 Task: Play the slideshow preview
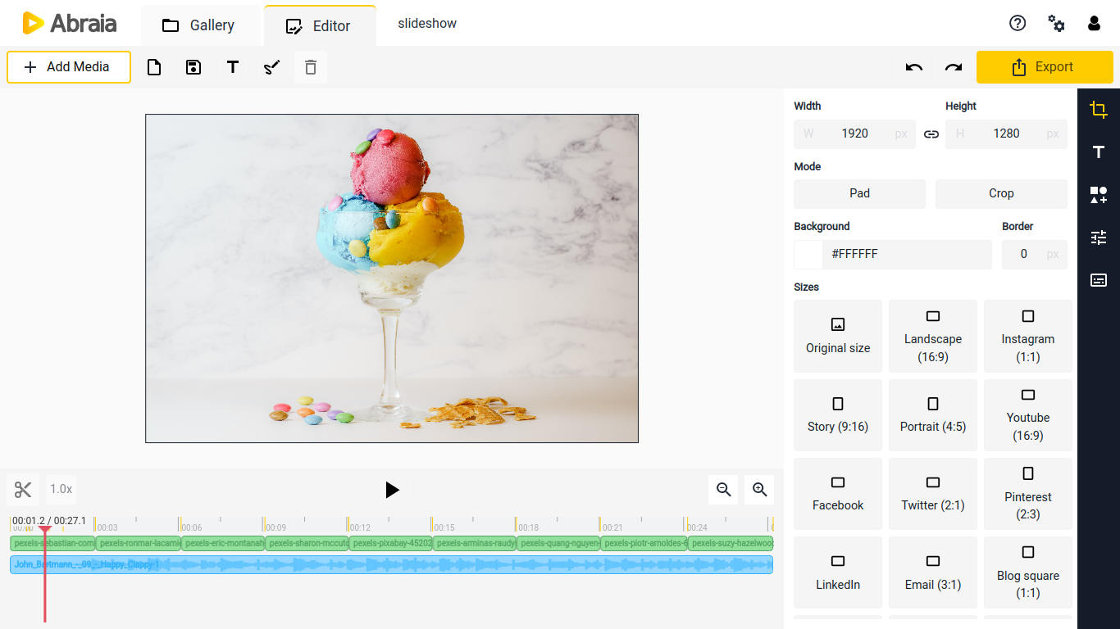392,490
